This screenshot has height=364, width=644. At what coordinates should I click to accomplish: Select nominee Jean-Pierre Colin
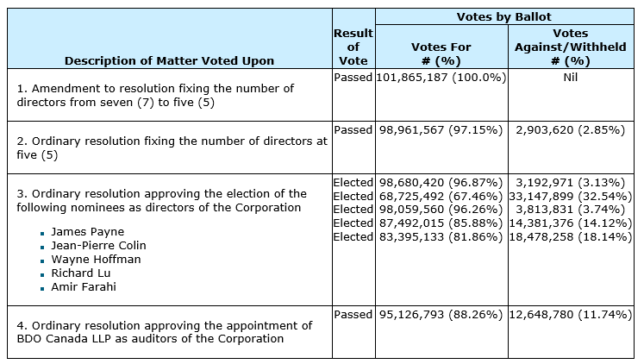[x=98, y=245]
